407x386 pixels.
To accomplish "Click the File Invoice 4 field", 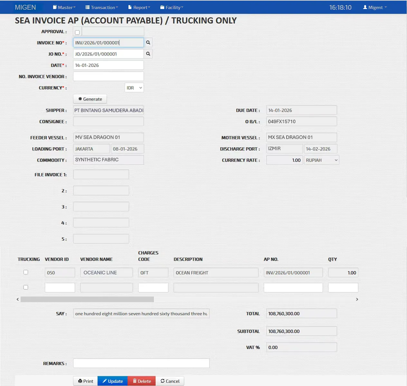I will pyautogui.click(x=101, y=223).
